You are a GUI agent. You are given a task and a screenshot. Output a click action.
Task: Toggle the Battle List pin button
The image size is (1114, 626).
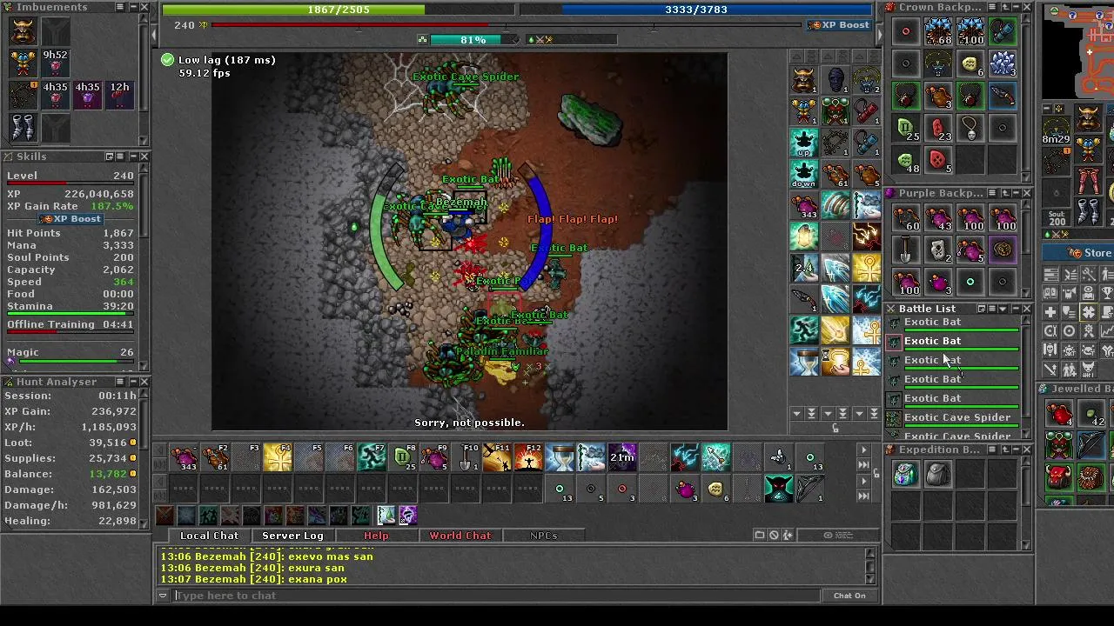pyautogui.click(x=982, y=309)
